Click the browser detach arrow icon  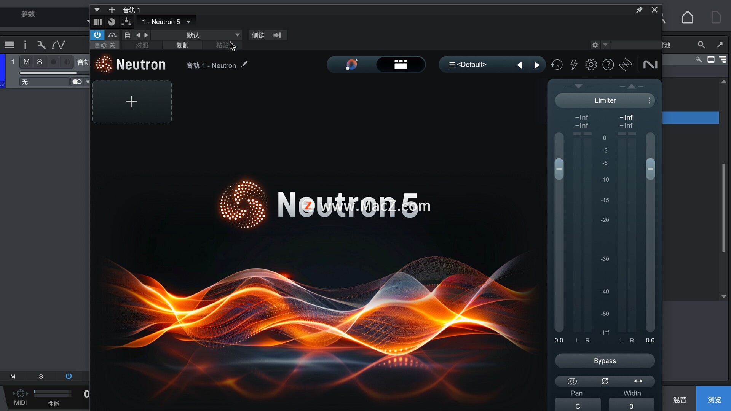coord(720,45)
